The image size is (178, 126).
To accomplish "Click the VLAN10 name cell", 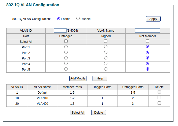I will tap(42, 98).
